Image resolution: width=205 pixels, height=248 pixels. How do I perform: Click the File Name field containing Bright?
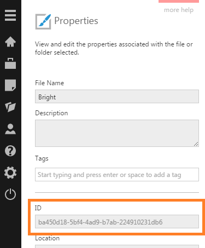pos(117,97)
